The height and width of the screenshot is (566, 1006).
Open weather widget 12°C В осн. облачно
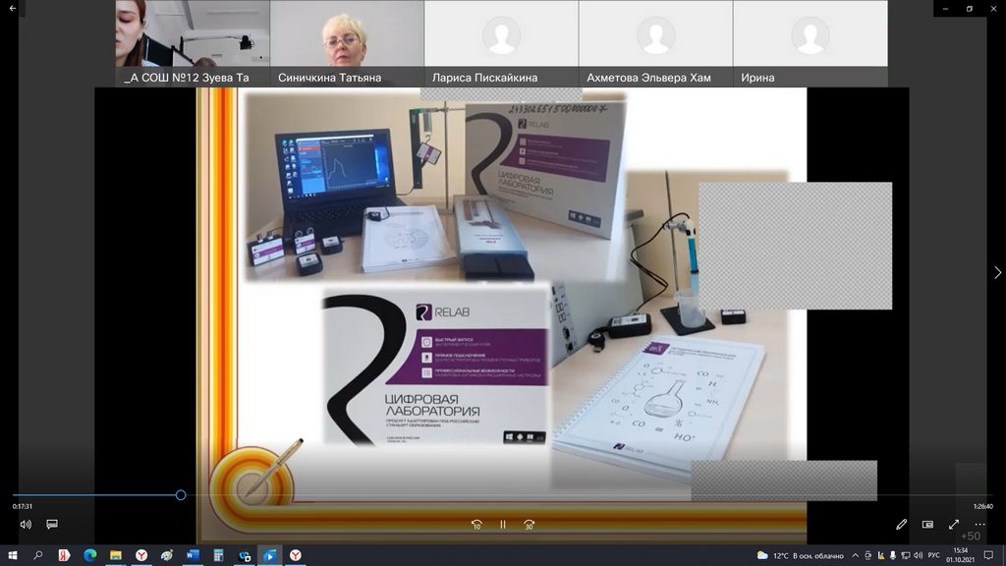point(800,556)
